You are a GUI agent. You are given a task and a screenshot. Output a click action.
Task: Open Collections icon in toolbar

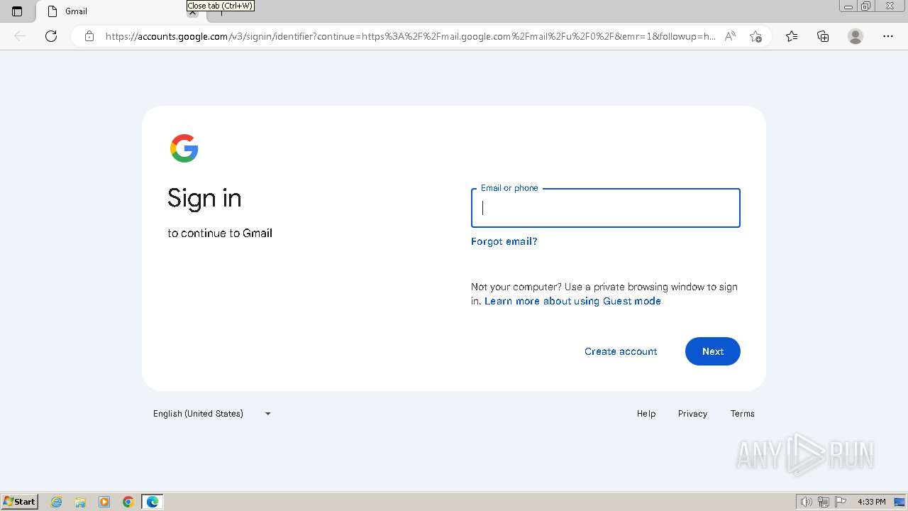tap(823, 36)
